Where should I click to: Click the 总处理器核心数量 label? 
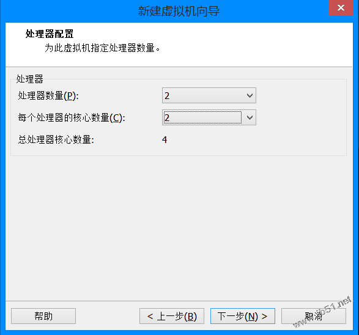coord(56,139)
